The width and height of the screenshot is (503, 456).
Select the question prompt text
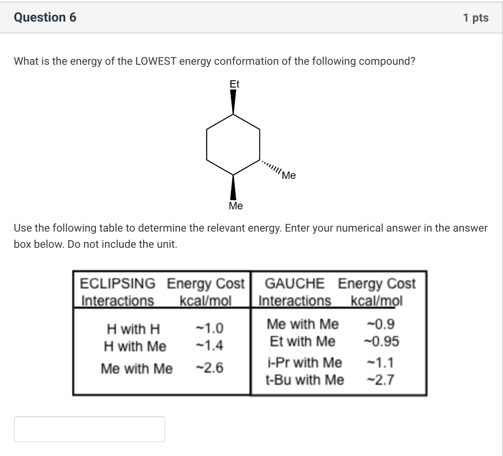click(214, 61)
